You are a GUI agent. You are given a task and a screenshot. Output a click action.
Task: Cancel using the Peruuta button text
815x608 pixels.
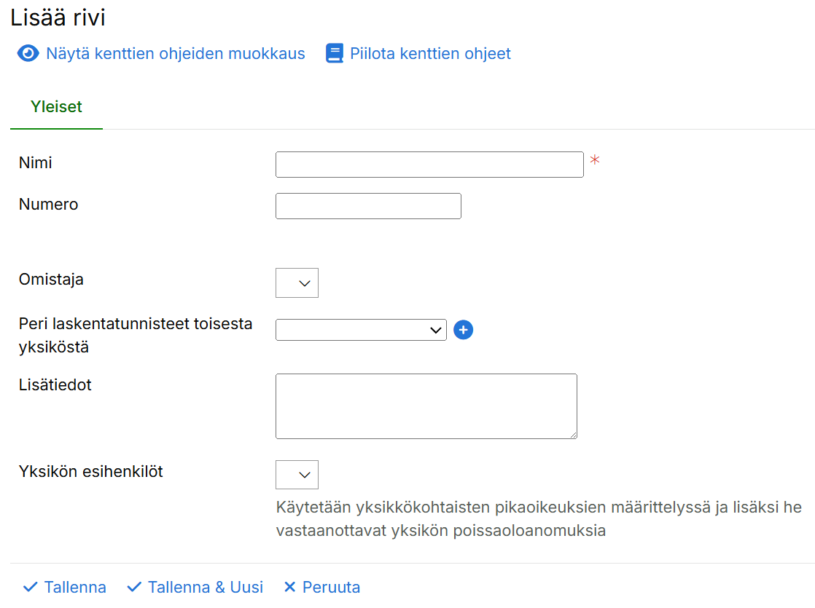[331, 587]
